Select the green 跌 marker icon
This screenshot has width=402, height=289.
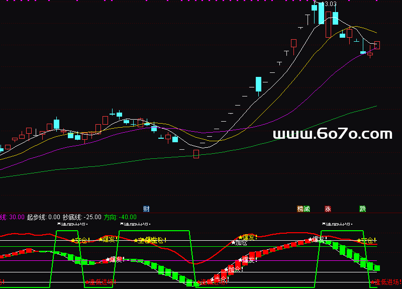pyautogui.click(x=362, y=209)
